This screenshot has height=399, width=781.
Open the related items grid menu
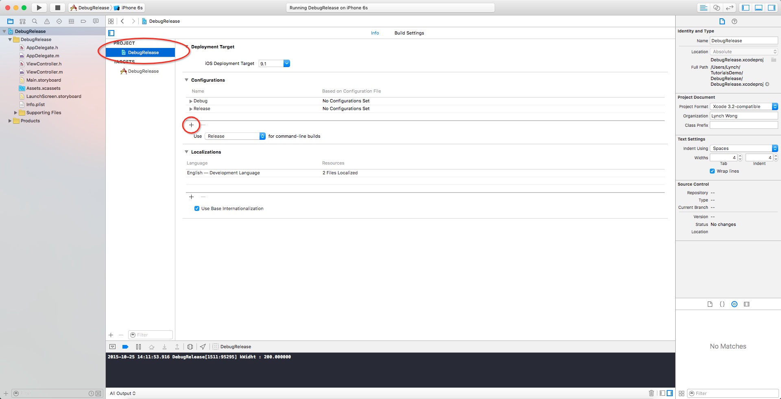coord(111,21)
